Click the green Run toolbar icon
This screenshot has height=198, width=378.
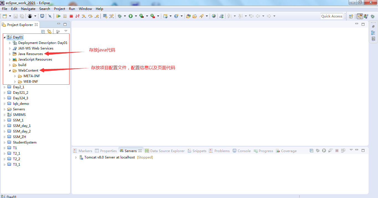tap(131, 16)
